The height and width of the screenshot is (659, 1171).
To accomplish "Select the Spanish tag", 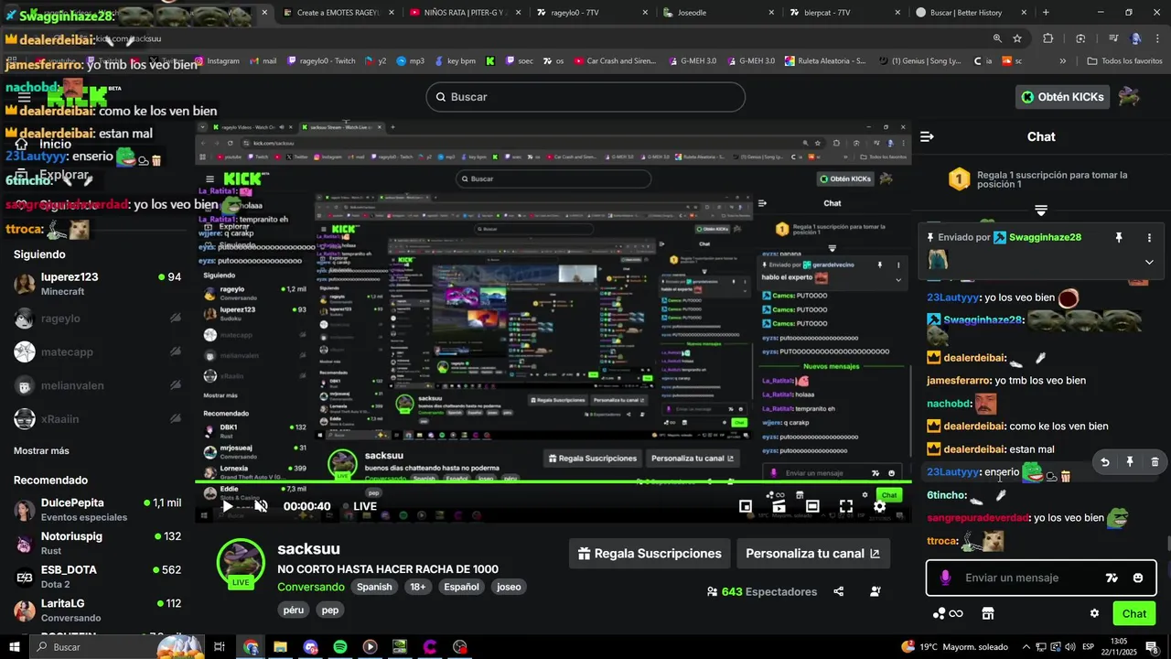I will pos(374,587).
